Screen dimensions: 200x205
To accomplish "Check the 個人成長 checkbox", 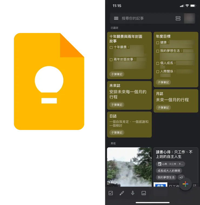I will pyautogui.click(x=158, y=63).
